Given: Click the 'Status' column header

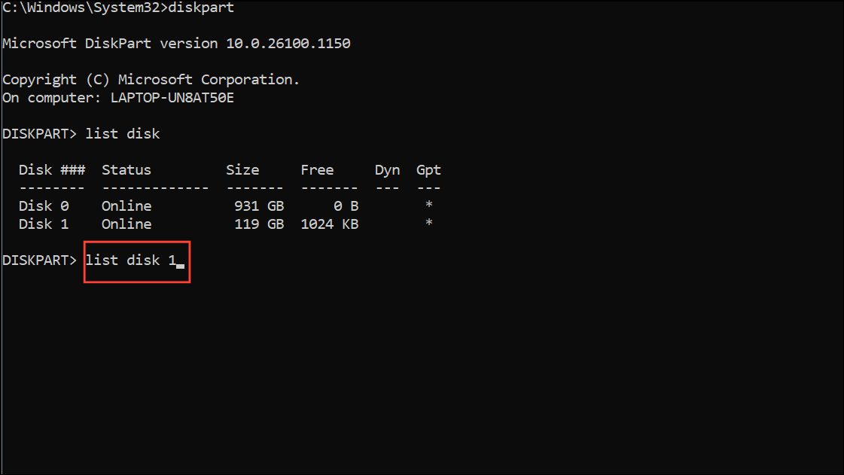Looking at the screenshot, I should [x=126, y=170].
